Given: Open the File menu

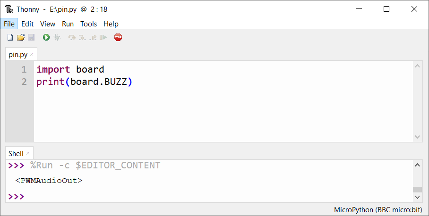Looking at the screenshot, I should point(9,24).
